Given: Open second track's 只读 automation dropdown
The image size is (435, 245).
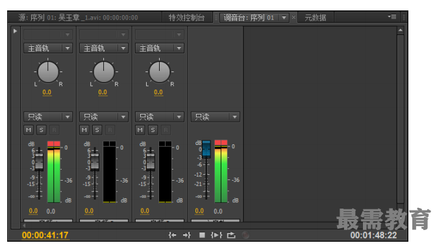Looking at the screenshot, I should [104, 117].
